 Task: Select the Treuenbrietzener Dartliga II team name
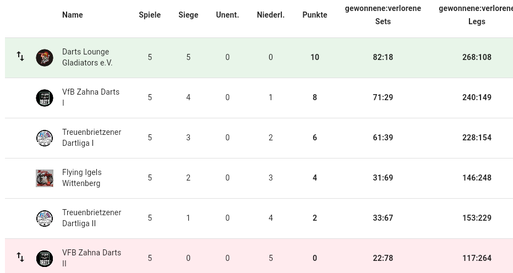[91, 217]
